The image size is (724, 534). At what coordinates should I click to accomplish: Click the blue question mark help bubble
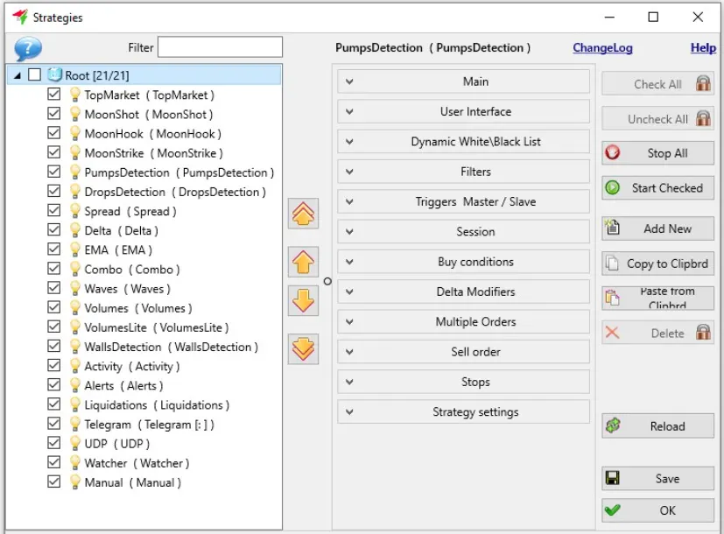click(x=28, y=48)
